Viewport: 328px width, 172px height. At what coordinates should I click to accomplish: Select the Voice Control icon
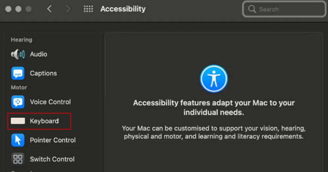18,102
